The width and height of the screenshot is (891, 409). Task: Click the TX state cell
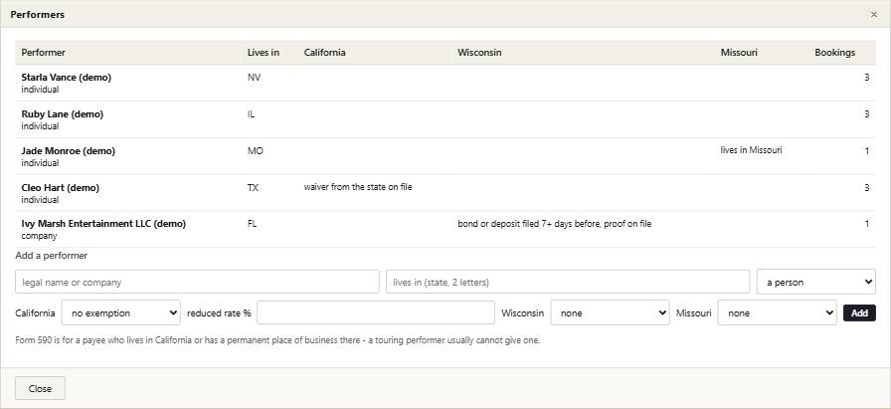(x=253, y=188)
